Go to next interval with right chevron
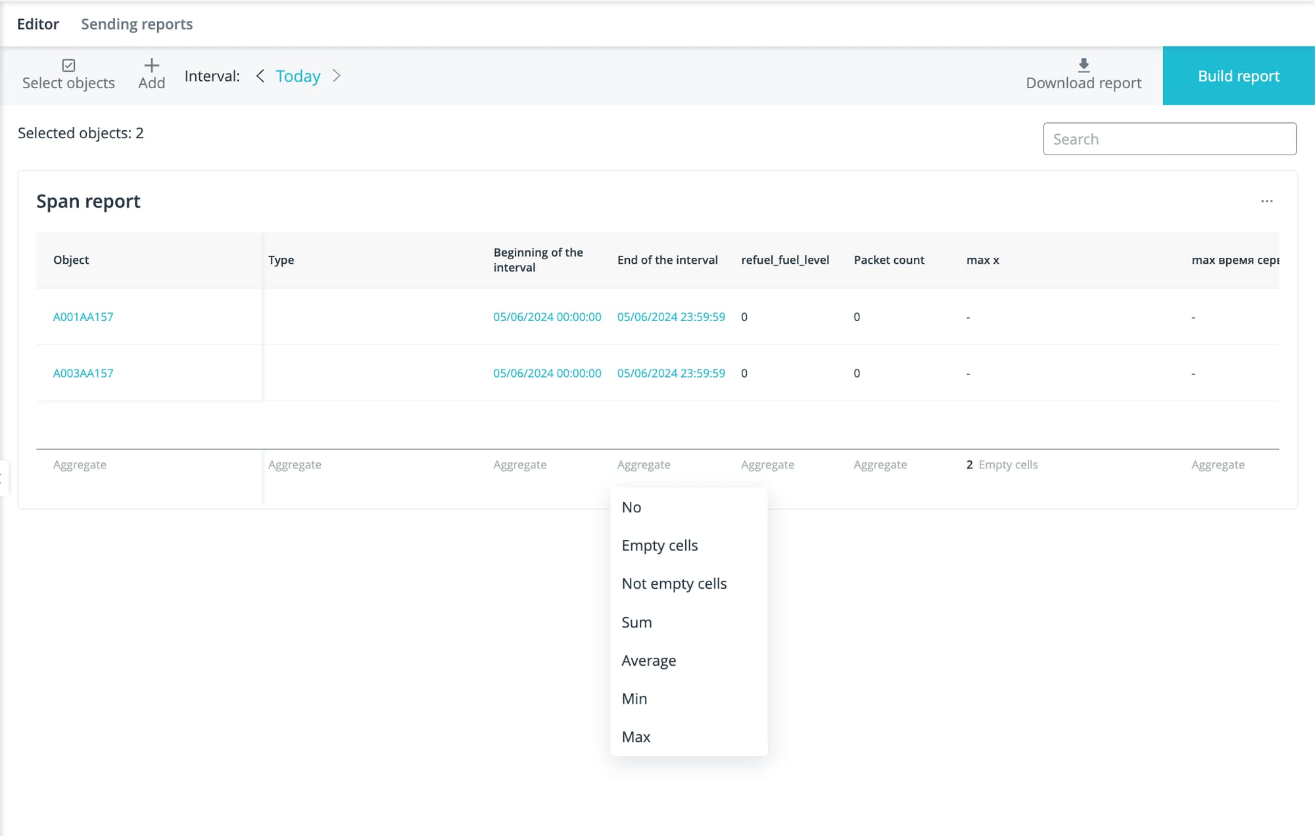The height and width of the screenshot is (836, 1315). 337,76
